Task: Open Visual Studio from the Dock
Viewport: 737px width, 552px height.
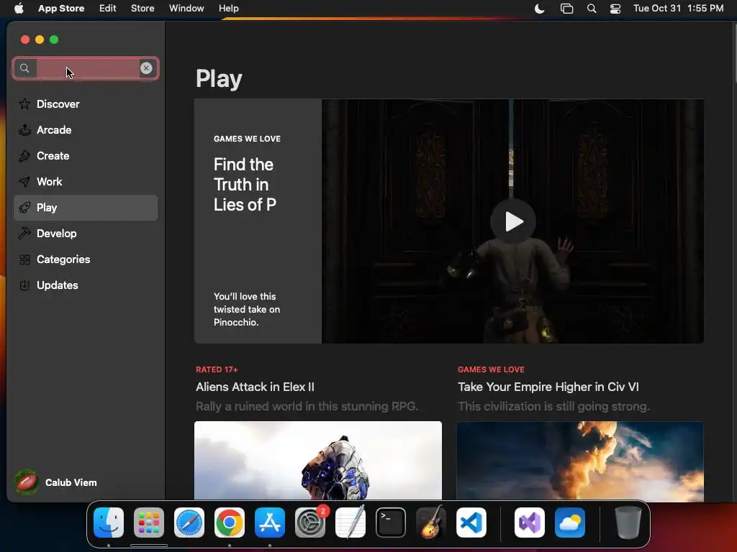Action: [530, 523]
